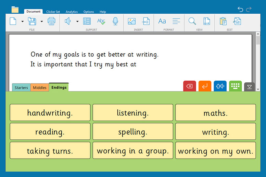Image resolution: width=266 pixels, height=177 pixels.
Task: Open the Analytics menu tab
Action: pyautogui.click(x=72, y=12)
